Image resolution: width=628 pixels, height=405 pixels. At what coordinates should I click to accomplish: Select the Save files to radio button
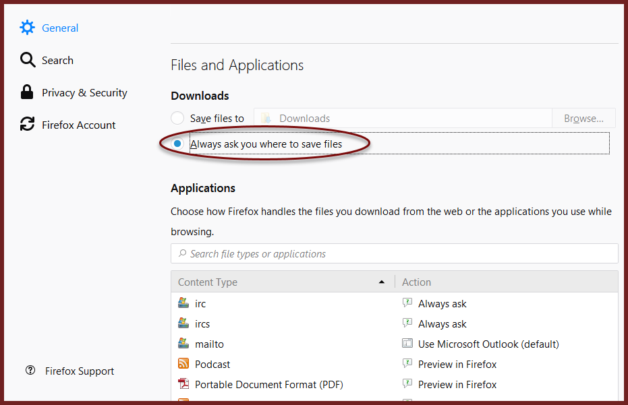point(177,118)
